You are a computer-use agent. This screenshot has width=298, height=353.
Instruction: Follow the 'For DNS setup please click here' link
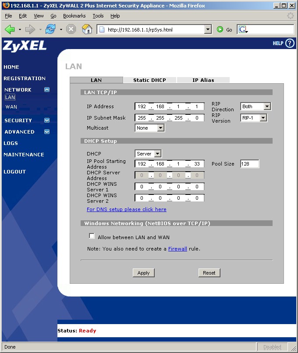tap(127, 209)
